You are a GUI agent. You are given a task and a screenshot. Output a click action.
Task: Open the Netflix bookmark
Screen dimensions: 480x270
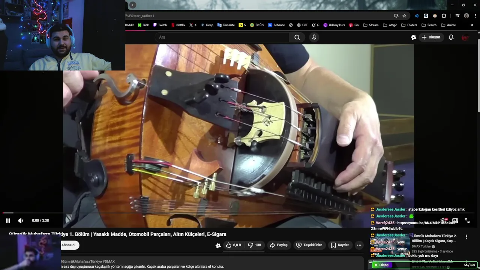pyautogui.click(x=178, y=25)
